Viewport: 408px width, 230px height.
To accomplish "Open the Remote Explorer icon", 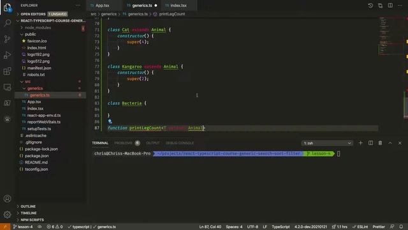I will [x=7, y=87].
